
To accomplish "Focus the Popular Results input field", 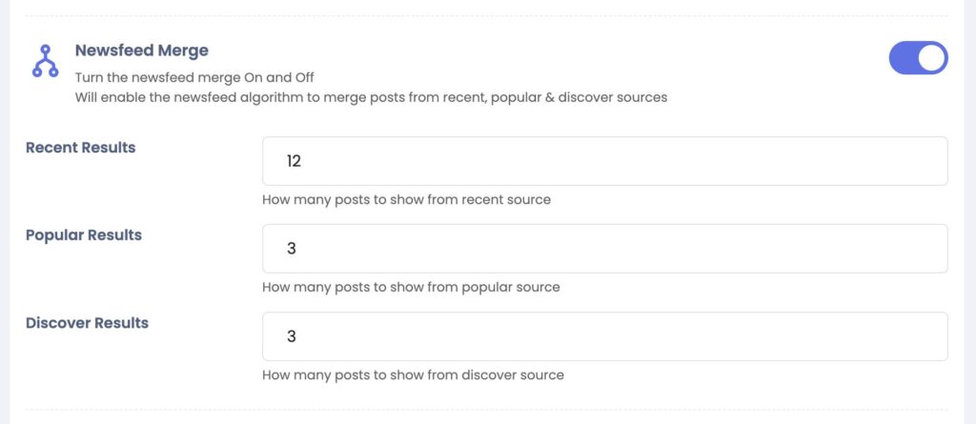I will click(605, 249).
